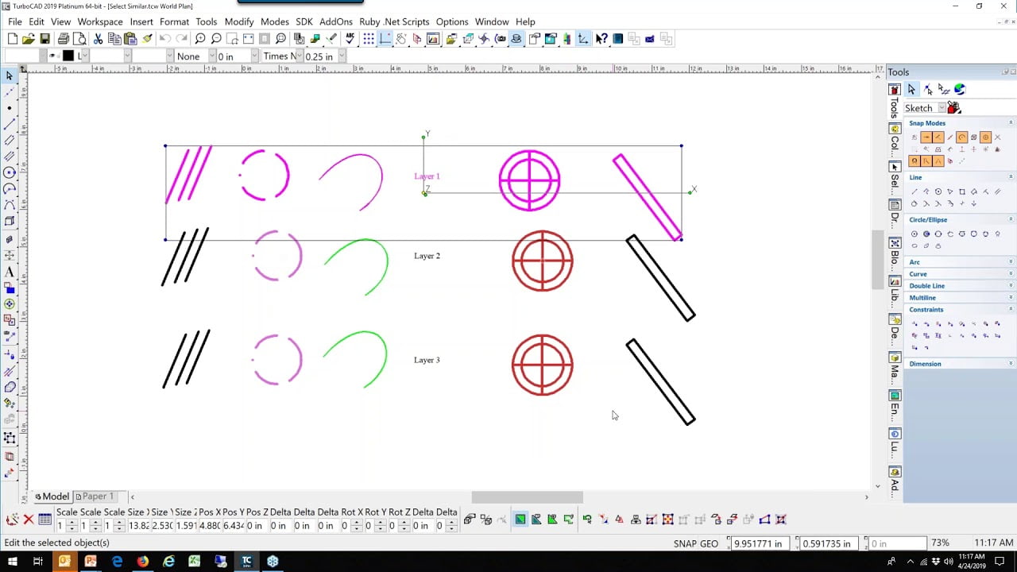The image size is (1017, 572).
Task: Open the Blocks palette tab icon
Action: tap(895, 243)
